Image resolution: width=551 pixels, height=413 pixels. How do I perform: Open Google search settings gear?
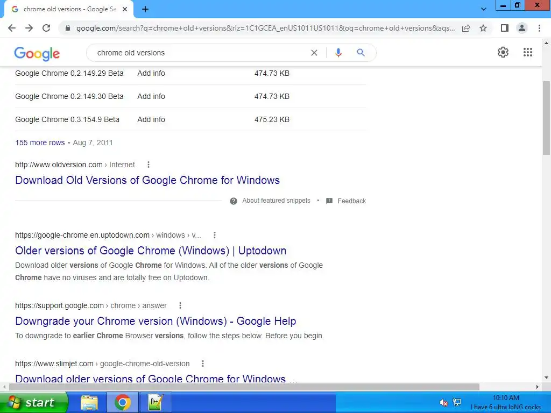pyautogui.click(x=503, y=52)
